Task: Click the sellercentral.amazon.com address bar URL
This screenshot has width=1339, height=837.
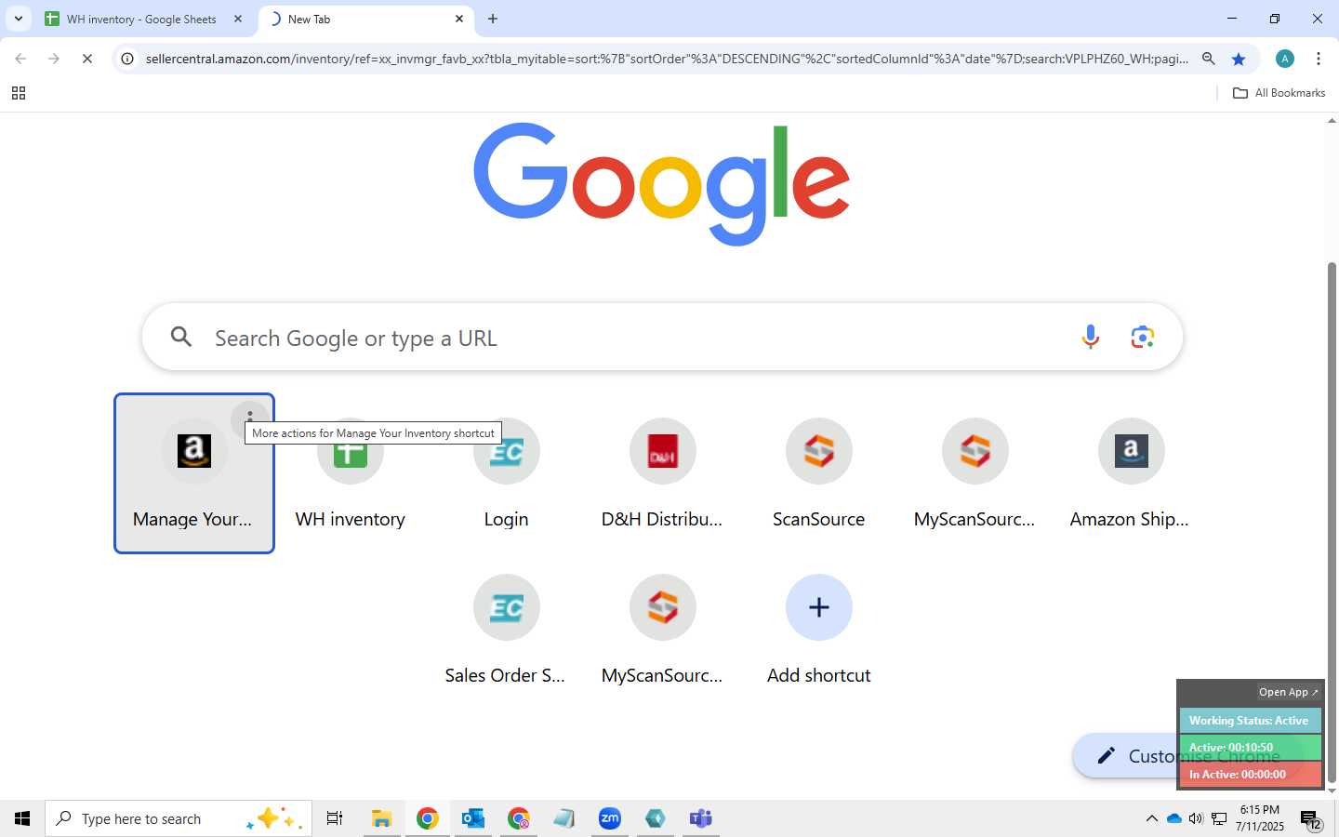Action: click(667, 59)
